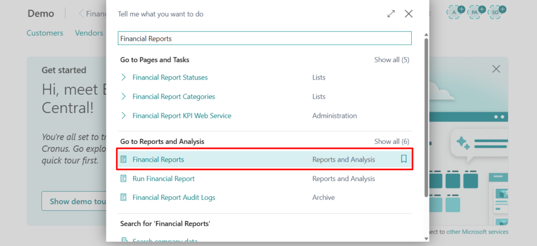Image resolution: width=537 pixels, height=246 pixels.
Task: Dismiss the Get started banner
Action: 496,69
